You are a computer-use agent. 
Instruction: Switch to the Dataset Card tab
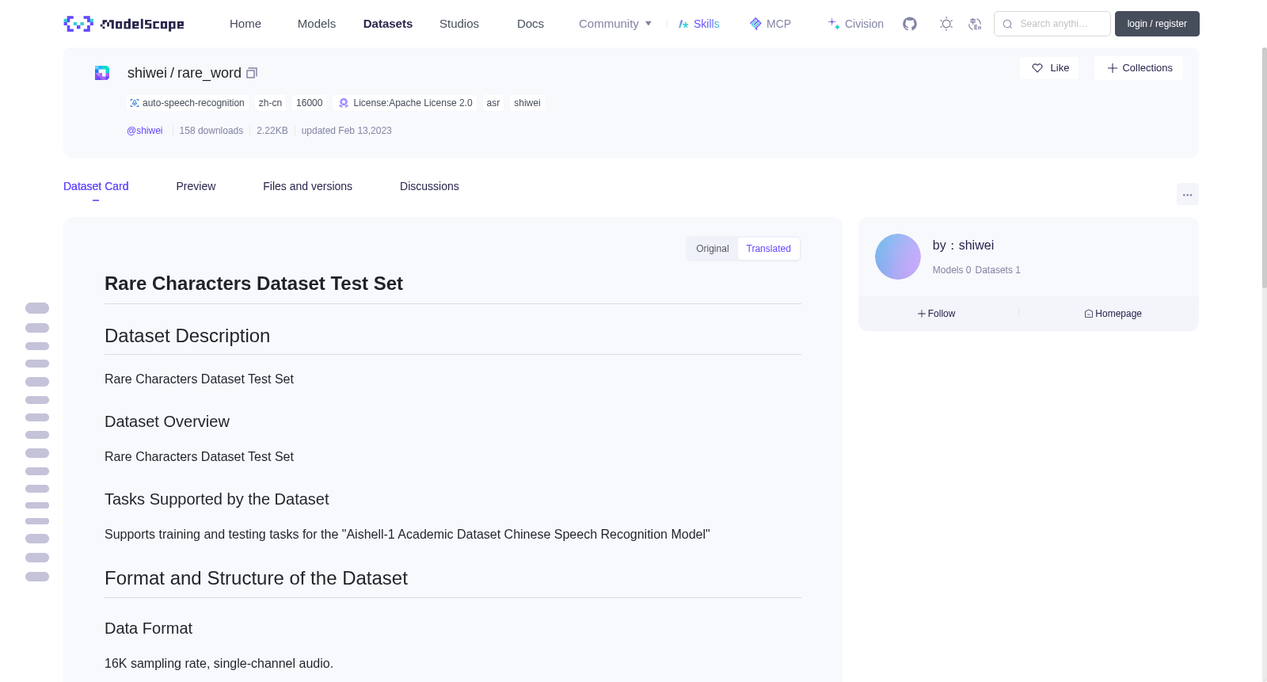point(96,186)
